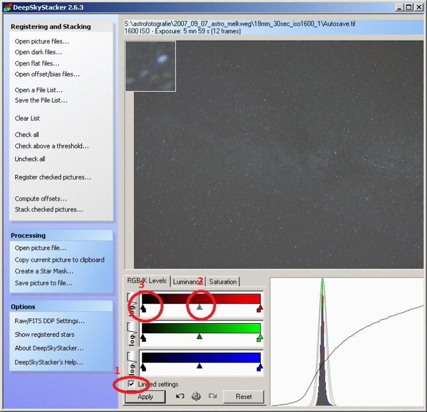427x412 pixels.
Task: Toggle the log curve icon for the green channel
Action: click(x=132, y=334)
